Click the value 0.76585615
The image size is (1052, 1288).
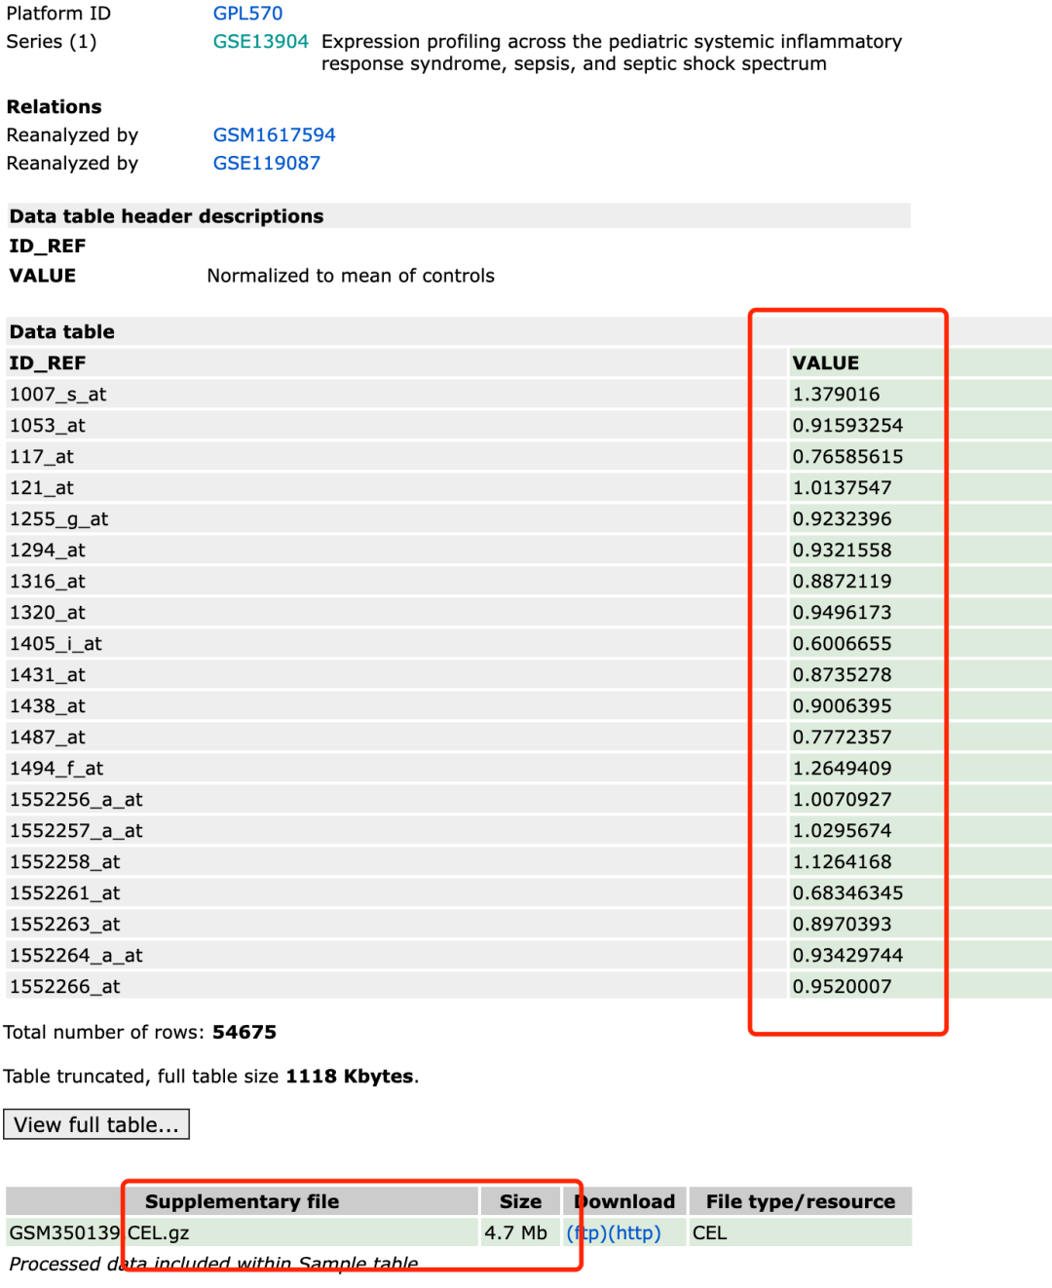click(x=848, y=457)
